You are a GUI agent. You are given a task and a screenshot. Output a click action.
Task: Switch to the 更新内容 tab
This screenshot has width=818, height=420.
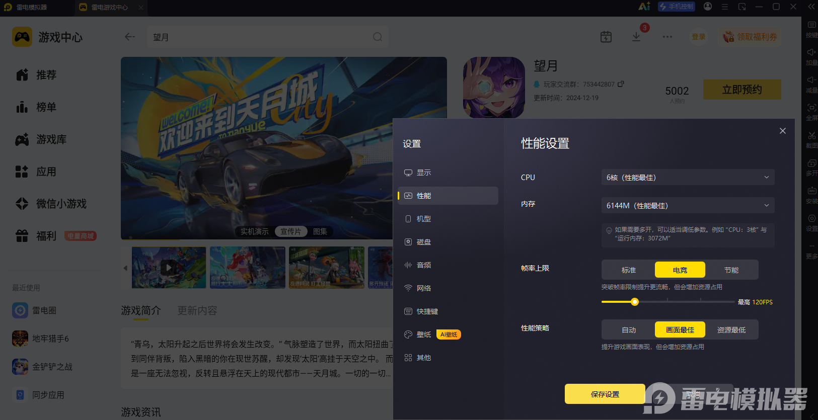[x=197, y=311]
